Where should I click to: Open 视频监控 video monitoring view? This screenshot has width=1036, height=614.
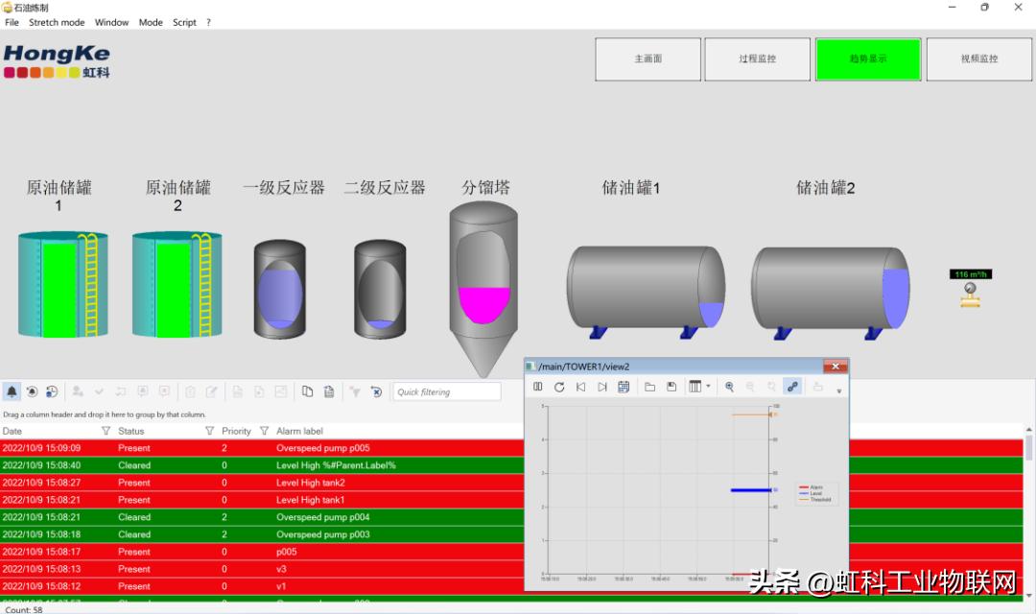pos(978,59)
